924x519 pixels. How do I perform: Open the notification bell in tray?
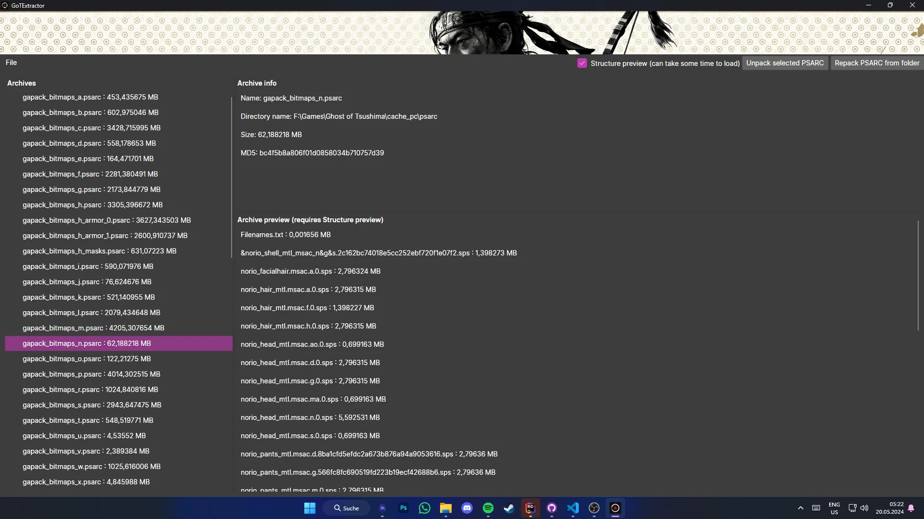click(x=911, y=508)
